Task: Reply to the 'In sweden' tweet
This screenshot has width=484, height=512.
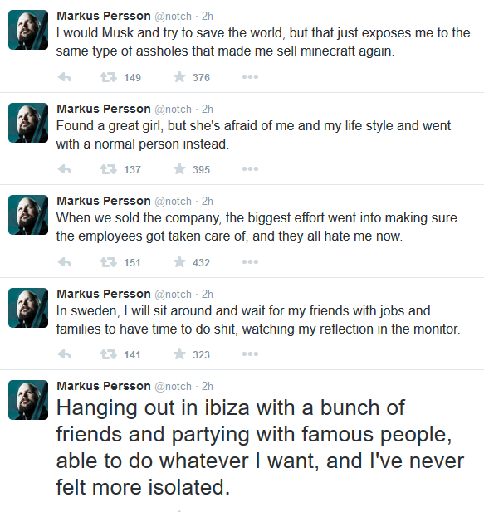Action: (x=64, y=354)
